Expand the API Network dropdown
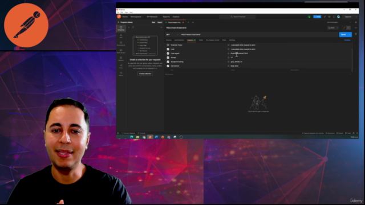 [x=153, y=17]
